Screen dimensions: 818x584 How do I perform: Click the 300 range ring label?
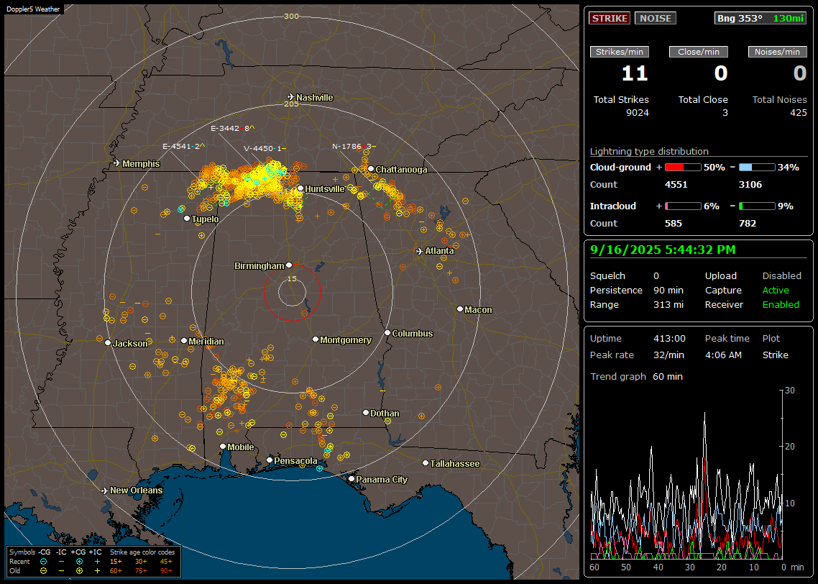tap(292, 16)
